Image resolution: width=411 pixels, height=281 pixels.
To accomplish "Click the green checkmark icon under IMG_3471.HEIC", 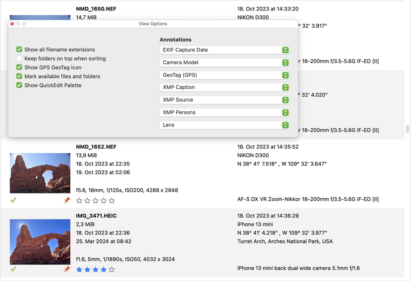I will [13, 269].
